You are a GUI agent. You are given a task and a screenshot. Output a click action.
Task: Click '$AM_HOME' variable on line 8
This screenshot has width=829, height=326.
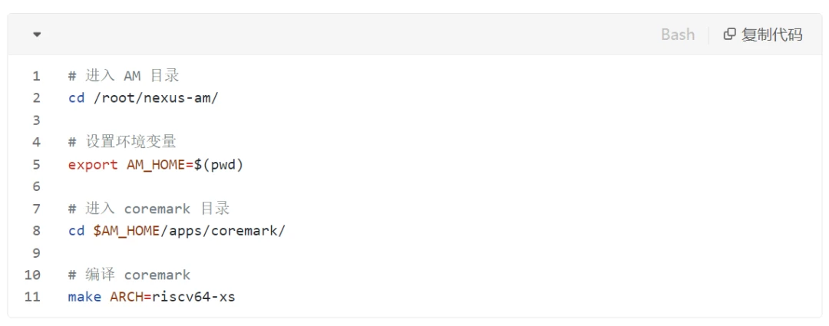point(127,231)
